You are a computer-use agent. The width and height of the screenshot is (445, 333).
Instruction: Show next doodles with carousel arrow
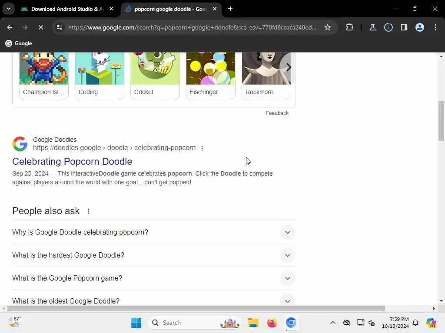pos(289,67)
